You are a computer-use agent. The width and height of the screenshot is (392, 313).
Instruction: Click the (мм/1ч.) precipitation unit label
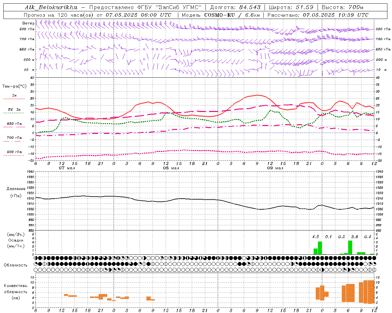[16, 246]
